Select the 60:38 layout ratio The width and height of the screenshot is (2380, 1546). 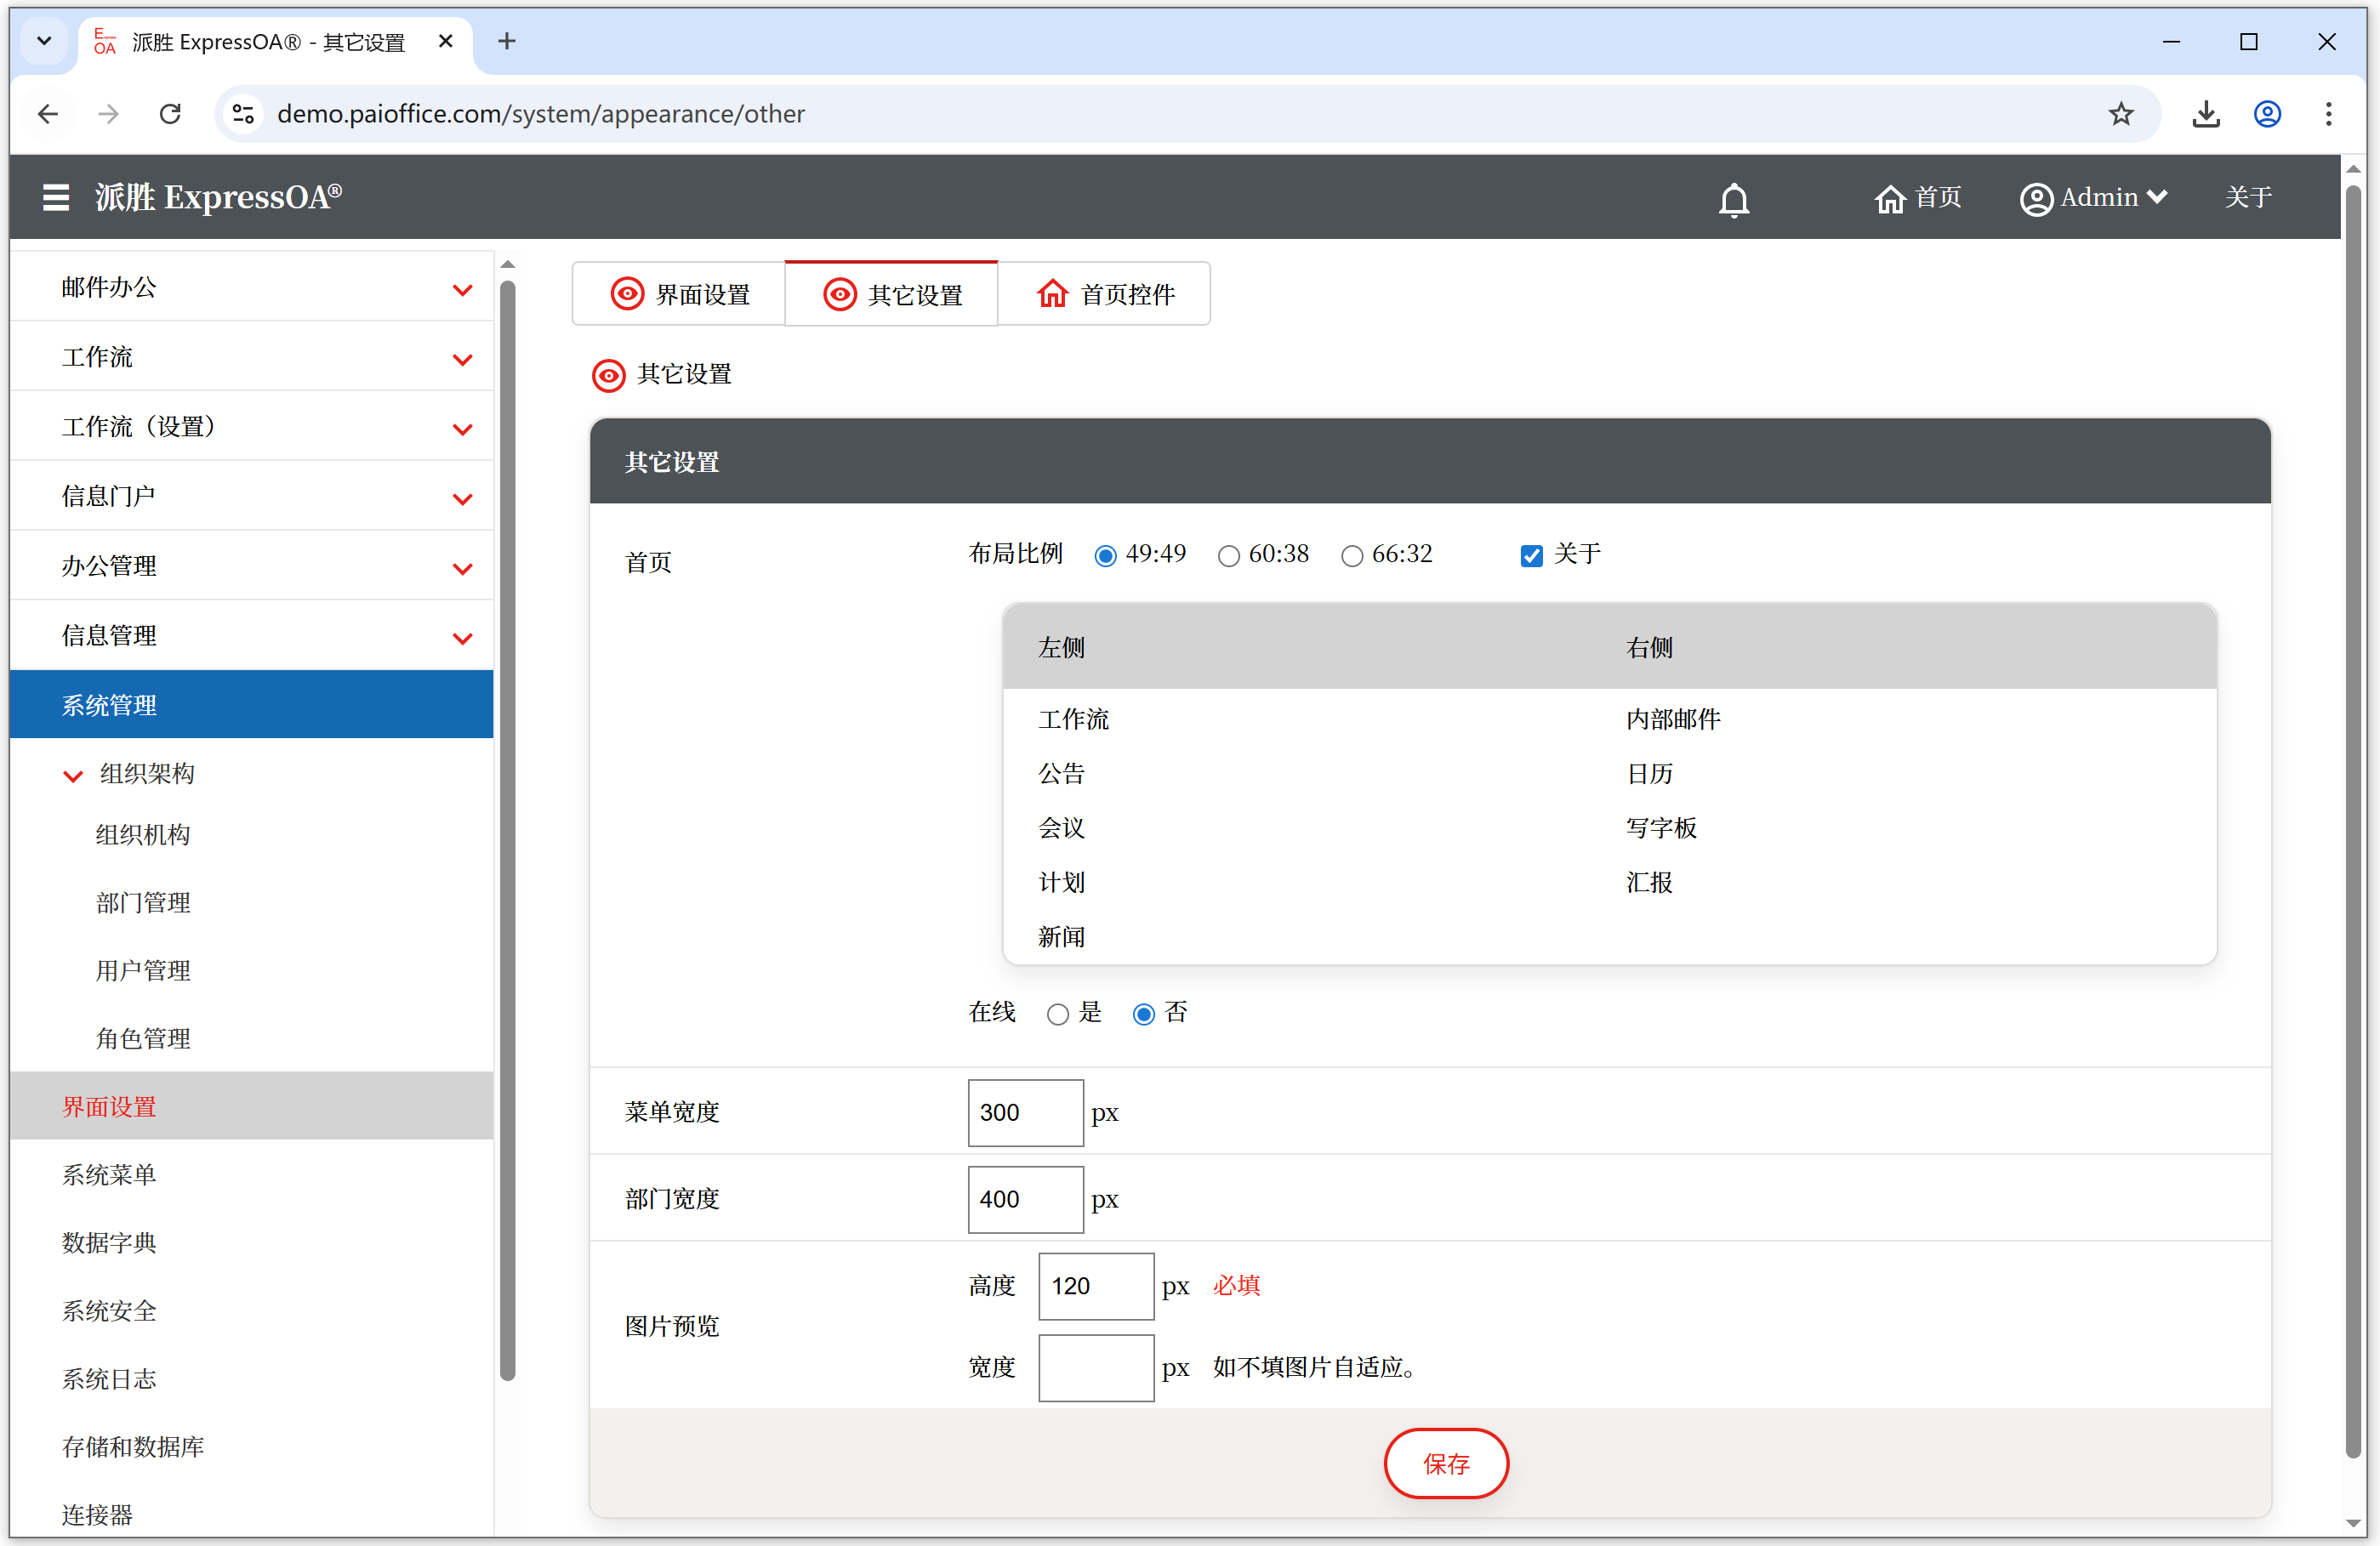click(1228, 555)
